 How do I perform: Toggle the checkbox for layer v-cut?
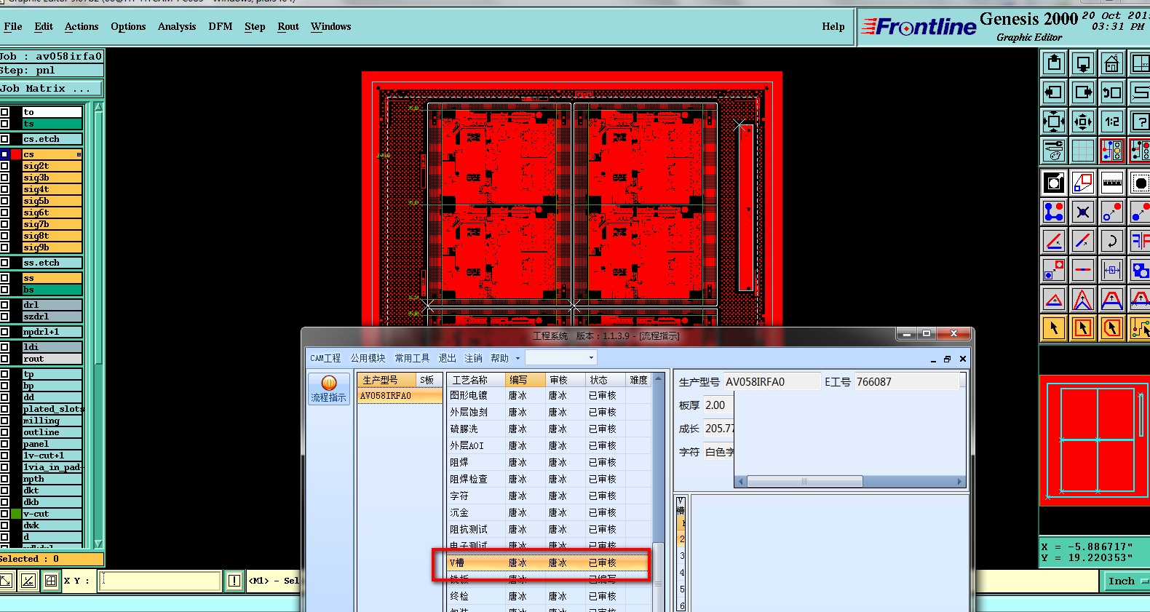tap(4, 514)
